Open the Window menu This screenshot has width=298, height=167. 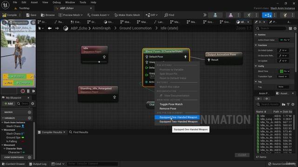70,2
